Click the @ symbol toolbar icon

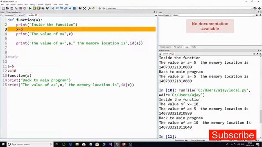[25, 8]
